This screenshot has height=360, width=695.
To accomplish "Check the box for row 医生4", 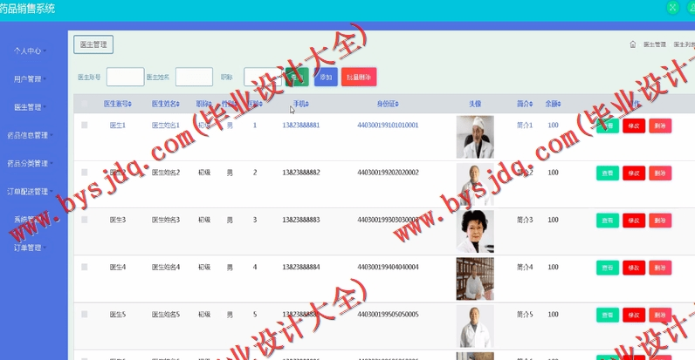I will pos(84,267).
